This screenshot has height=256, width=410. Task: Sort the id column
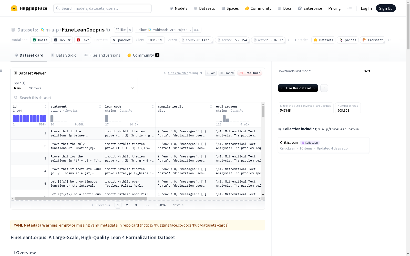coord(45,106)
